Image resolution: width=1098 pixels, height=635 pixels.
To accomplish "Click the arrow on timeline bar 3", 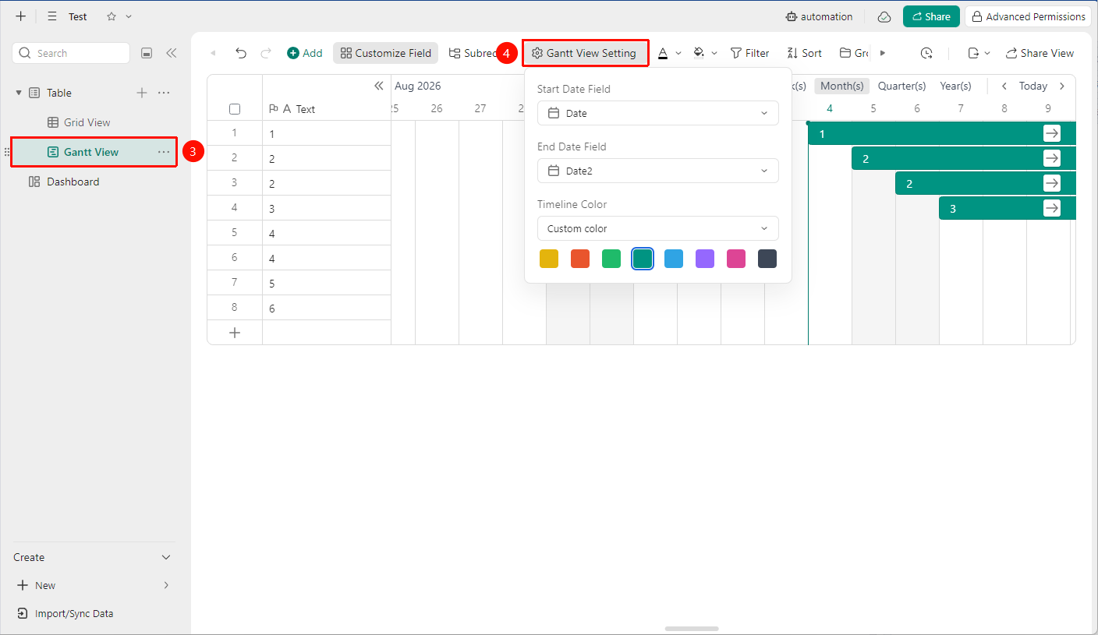I will coord(1052,208).
